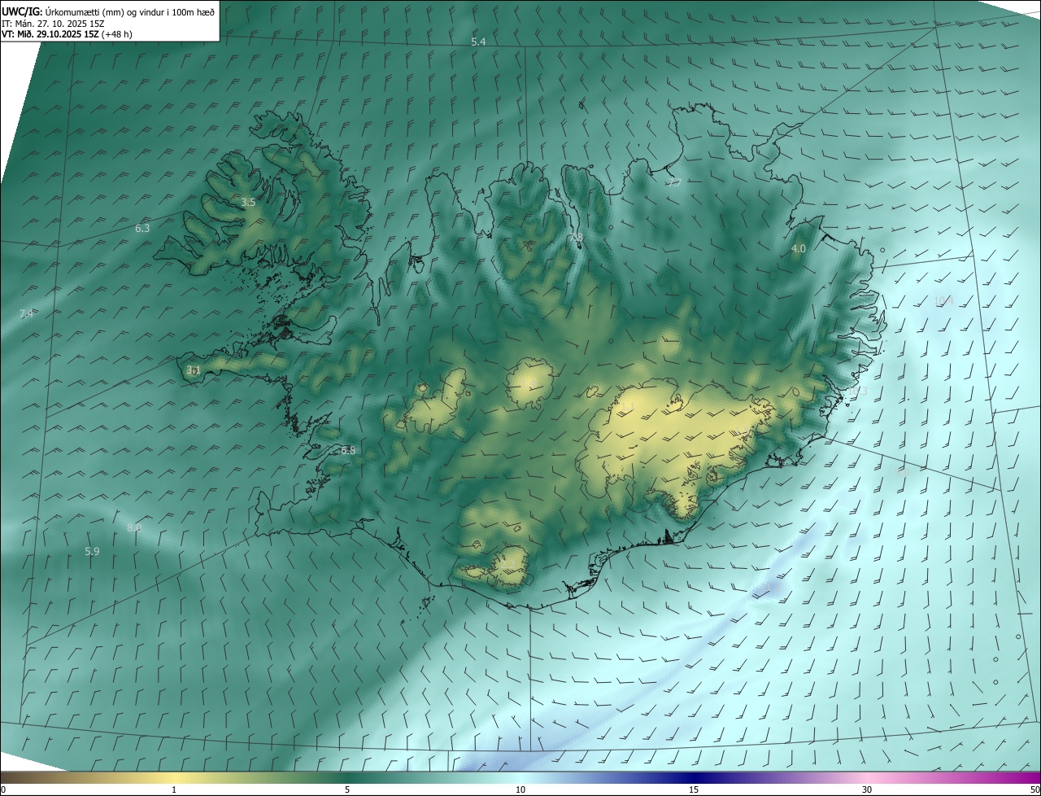
Task: Click the 7.4 value label on the map
Action: (26, 314)
